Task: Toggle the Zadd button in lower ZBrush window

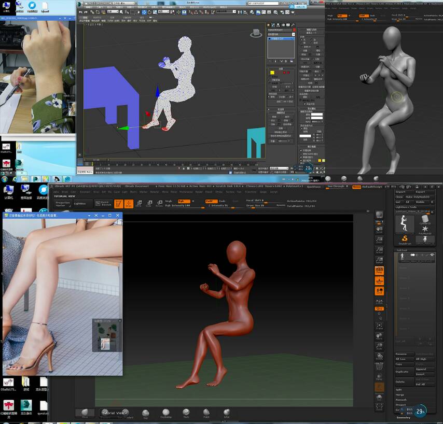Action: (x=211, y=201)
